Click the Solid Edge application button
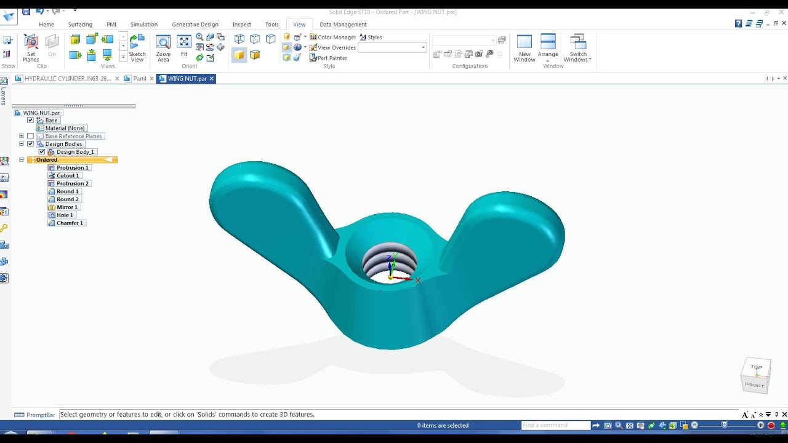This screenshot has height=443, width=788. 9,17
